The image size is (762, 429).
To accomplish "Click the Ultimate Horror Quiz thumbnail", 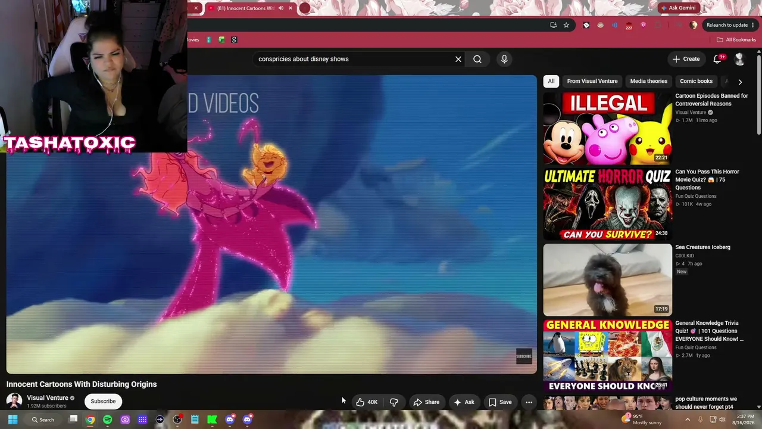I will tap(607, 204).
